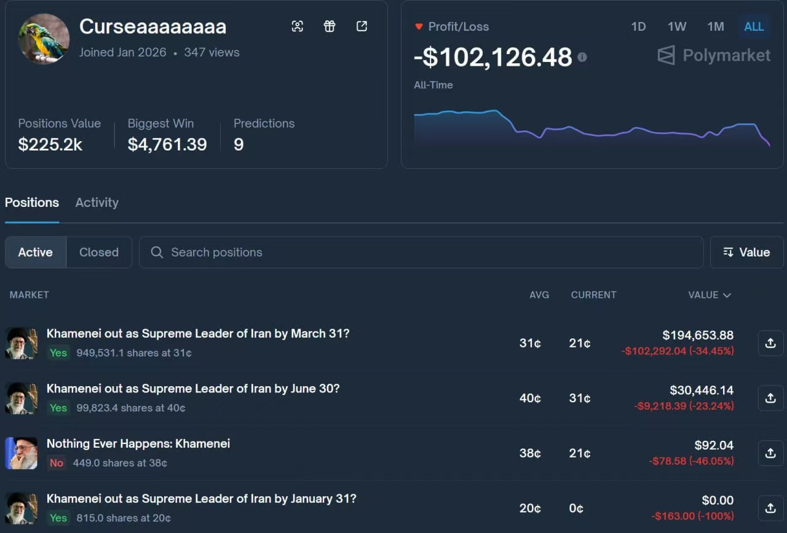Switch chart to ALL time range
Image resolution: width=787 pixels, height=533 pixels.
pyautogui.click(x=754, y=26)
